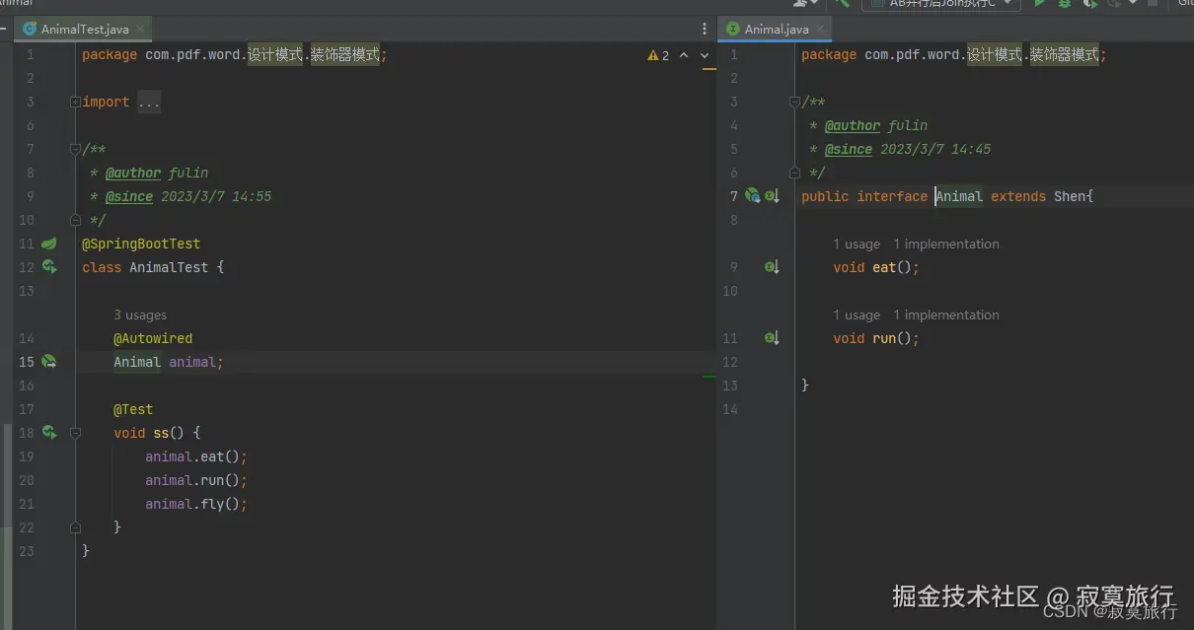Open the editor tabs options menu (three dots)
Image resolution: width=1194 pixels, height=630 pixels.
point(704,29)
